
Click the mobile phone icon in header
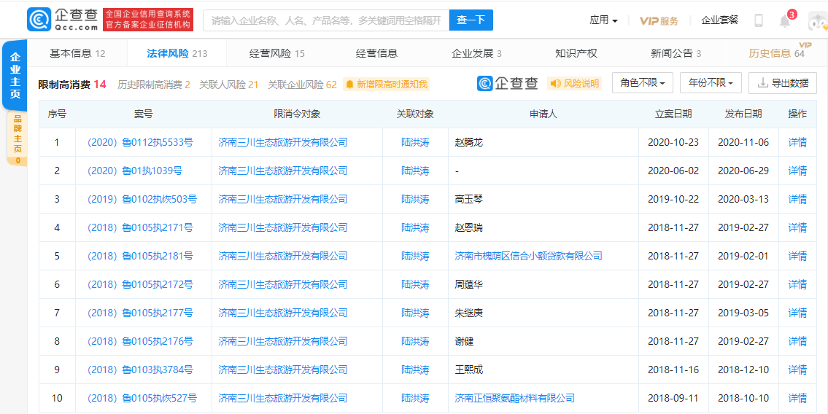[759, 20]
